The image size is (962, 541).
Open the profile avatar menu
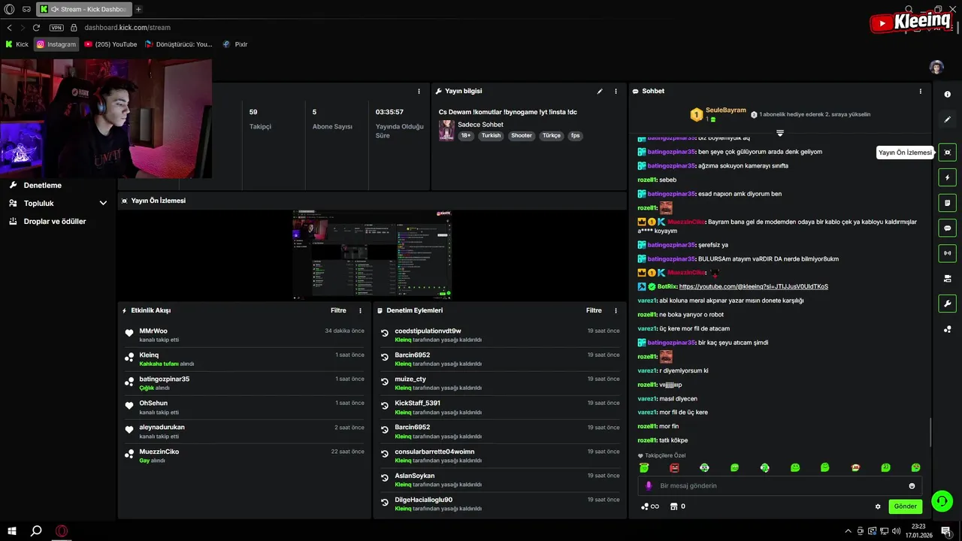click(x=936, y=67)
